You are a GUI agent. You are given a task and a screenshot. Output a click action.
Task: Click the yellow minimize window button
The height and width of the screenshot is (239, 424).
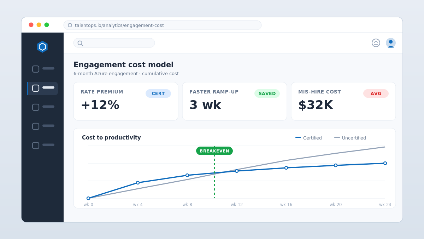tap(39, 25)
